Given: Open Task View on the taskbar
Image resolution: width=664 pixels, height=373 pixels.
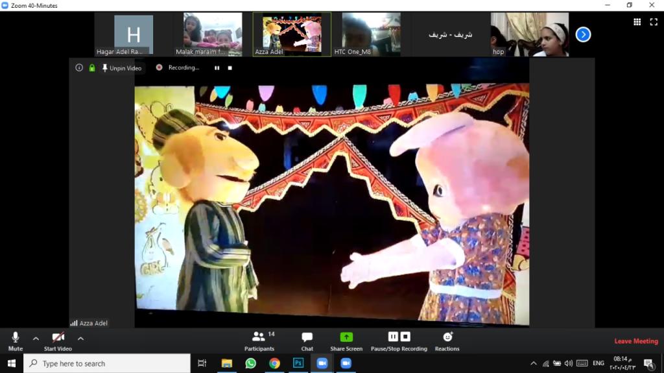Looking at the screenshot, I should (202, 363).
